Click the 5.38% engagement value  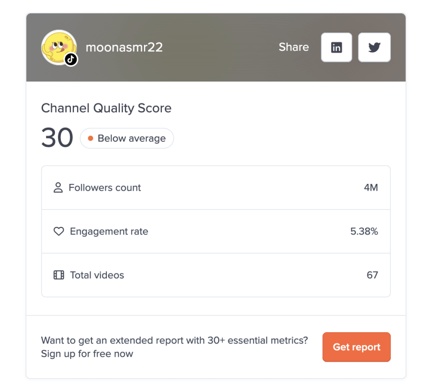tap(364, 231)
